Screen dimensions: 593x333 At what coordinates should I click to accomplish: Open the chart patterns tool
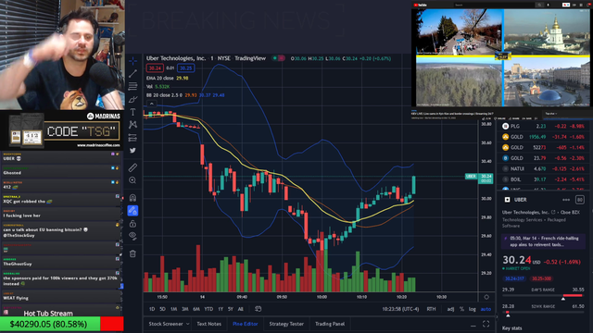pos(132,125)
